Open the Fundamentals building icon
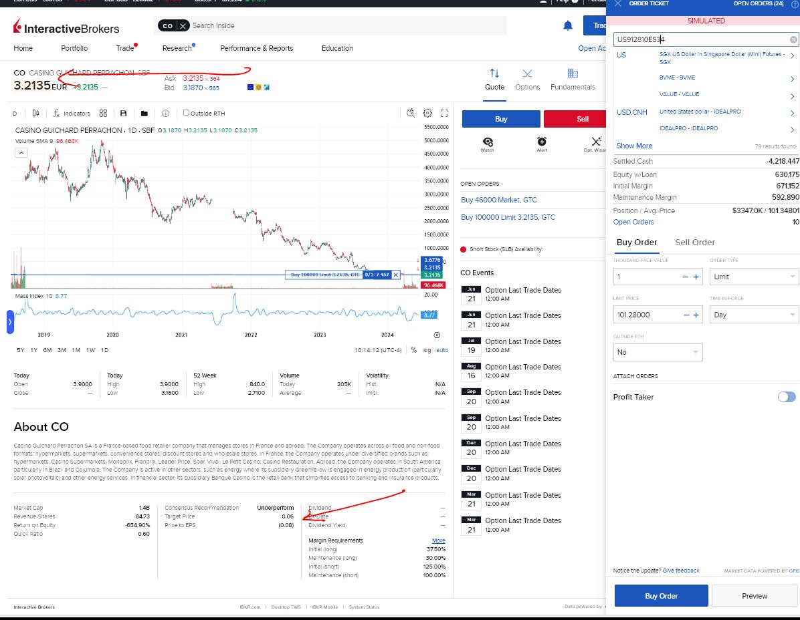 pos(573,73)
